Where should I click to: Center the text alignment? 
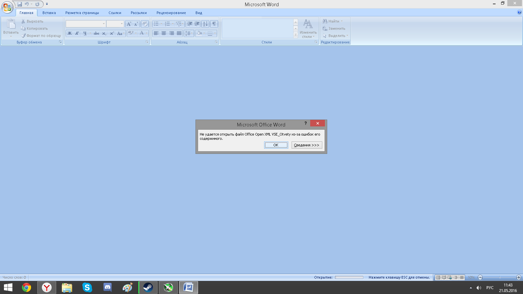pos(164,33)
